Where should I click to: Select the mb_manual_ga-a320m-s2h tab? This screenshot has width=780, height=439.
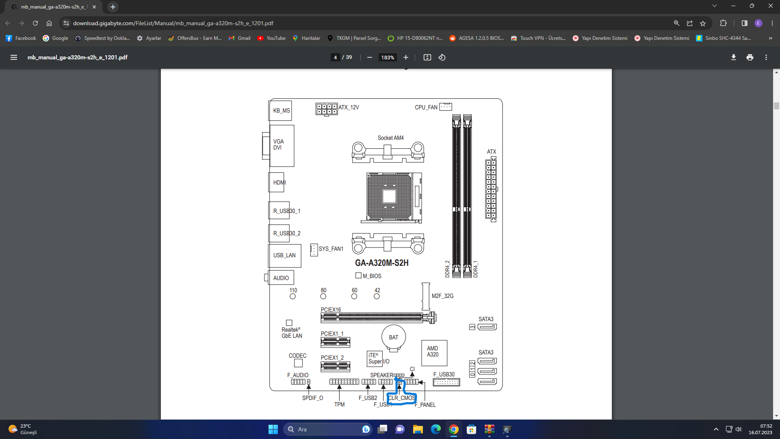(53, 7)
